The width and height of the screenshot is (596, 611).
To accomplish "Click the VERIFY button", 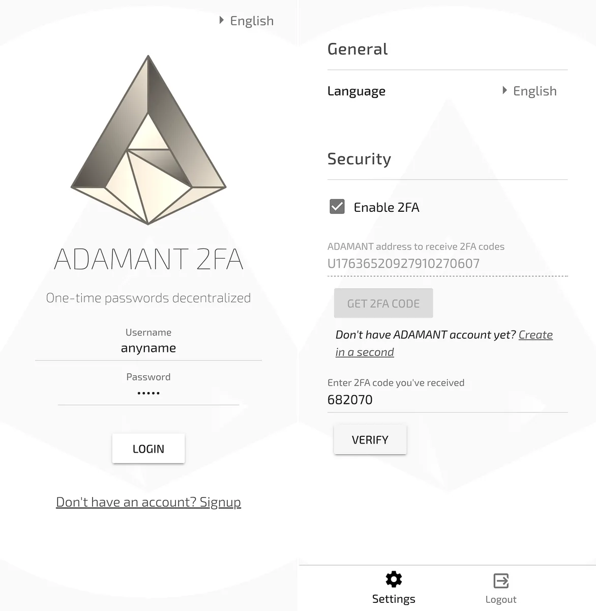I will tap(370, 439).
